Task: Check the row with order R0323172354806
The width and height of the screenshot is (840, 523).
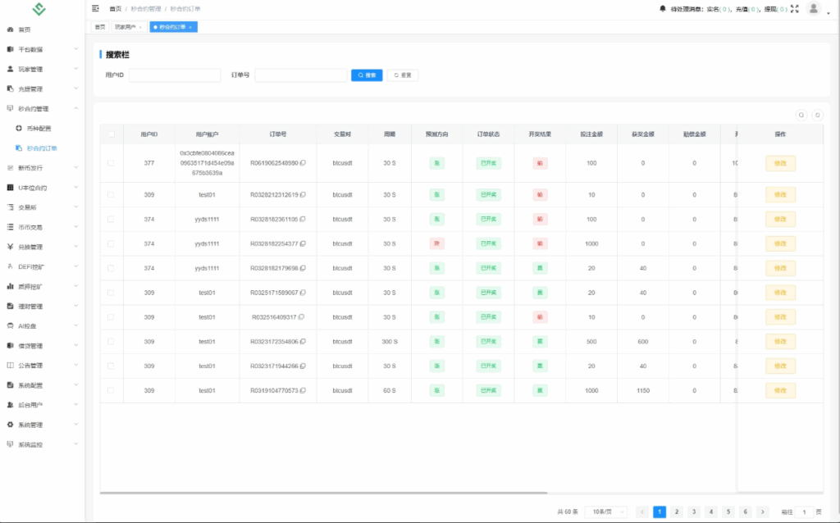Action: 111,342
